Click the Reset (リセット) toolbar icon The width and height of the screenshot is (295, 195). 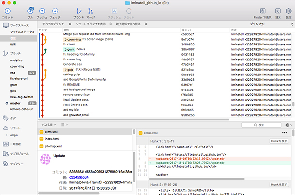(x=129, y=11)
